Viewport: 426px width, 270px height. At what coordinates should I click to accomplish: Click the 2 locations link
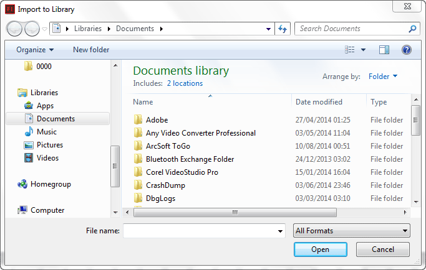185,83
